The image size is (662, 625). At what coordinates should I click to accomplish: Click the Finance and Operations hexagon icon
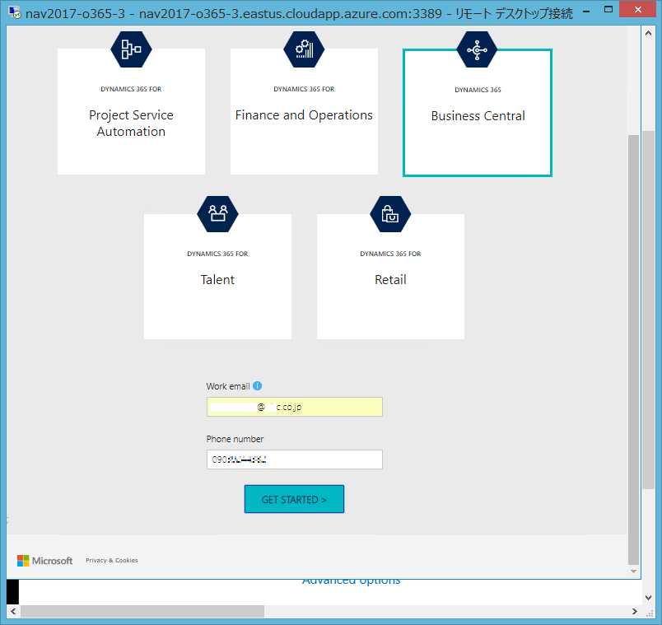tap(304, 49)
